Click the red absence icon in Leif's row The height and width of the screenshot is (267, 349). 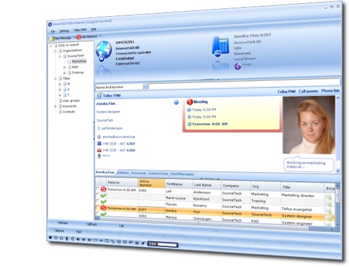pos(103,189)
